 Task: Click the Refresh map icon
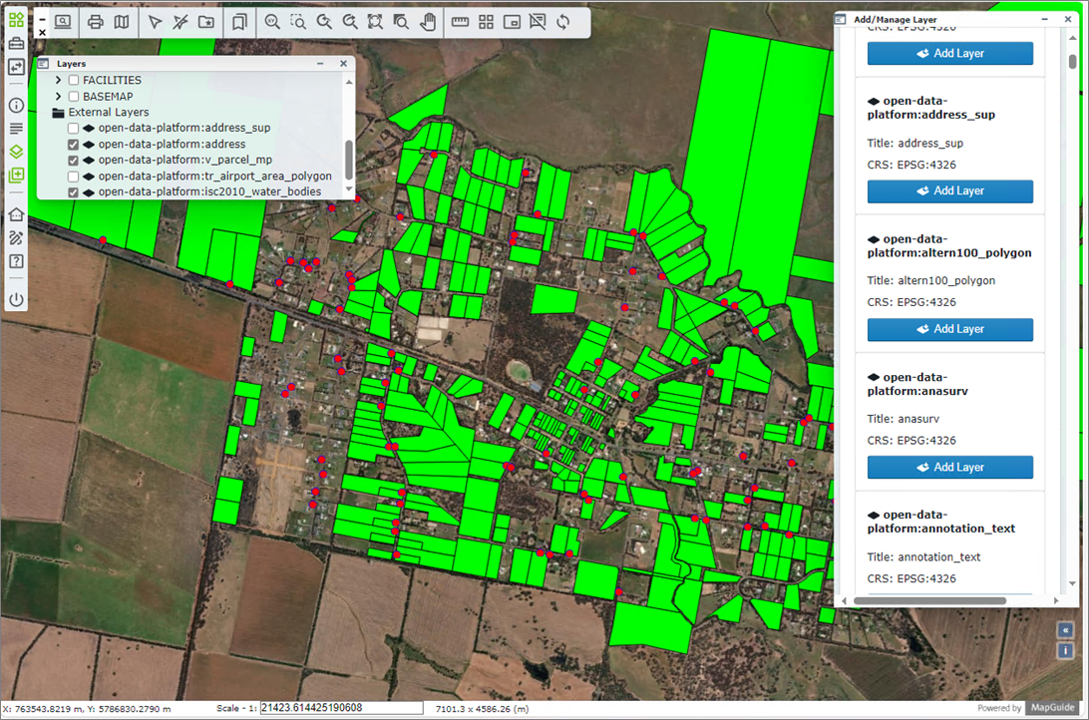(563, 22)
